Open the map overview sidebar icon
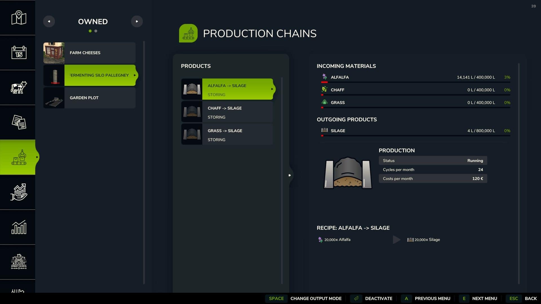 click(19, 18)
